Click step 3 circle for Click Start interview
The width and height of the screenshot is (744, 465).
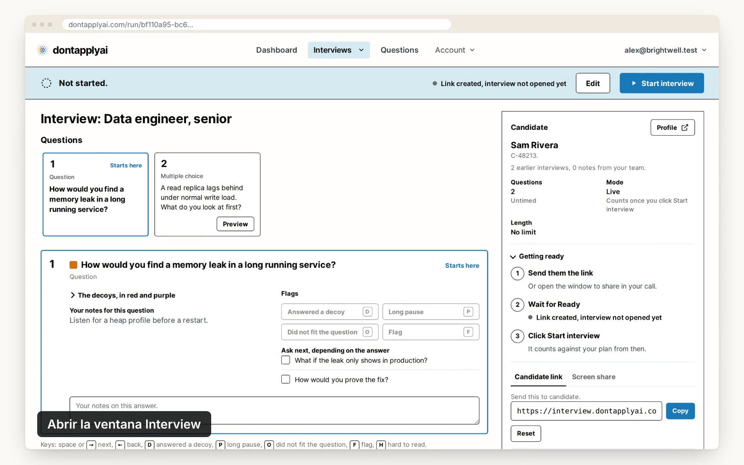tap(518, 336)
